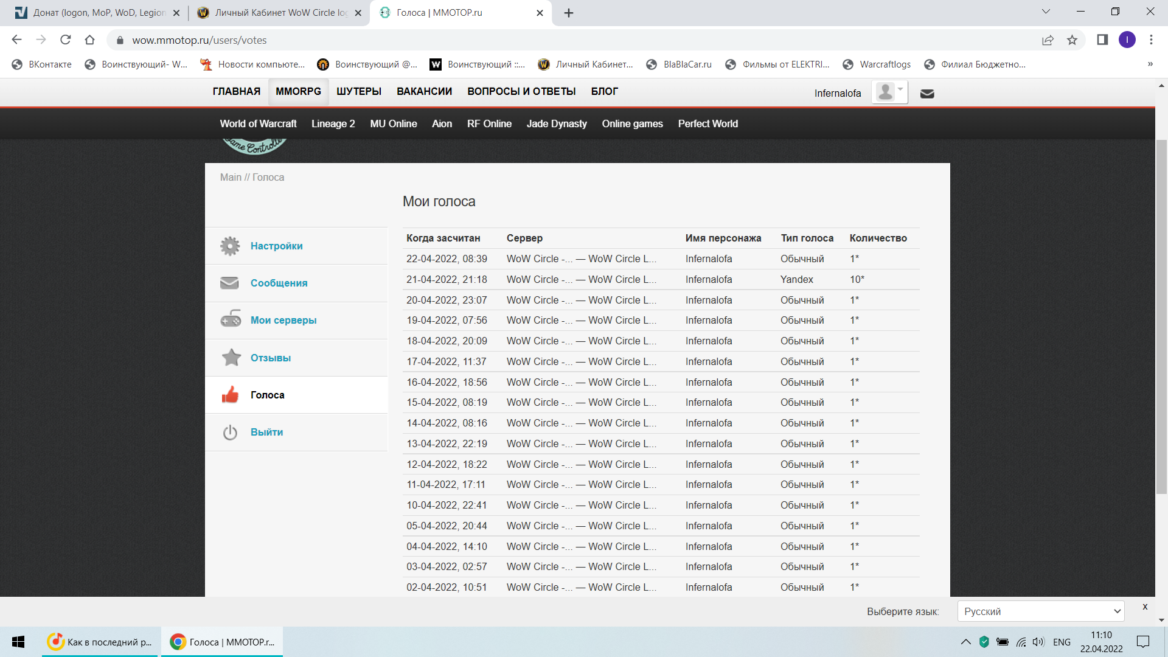Click the browser reload button

point(66,40)
